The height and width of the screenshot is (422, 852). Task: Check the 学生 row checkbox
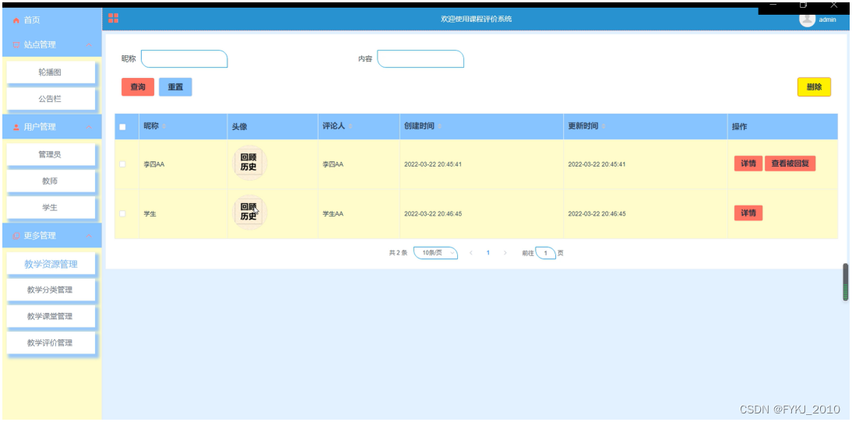point(122,214)
